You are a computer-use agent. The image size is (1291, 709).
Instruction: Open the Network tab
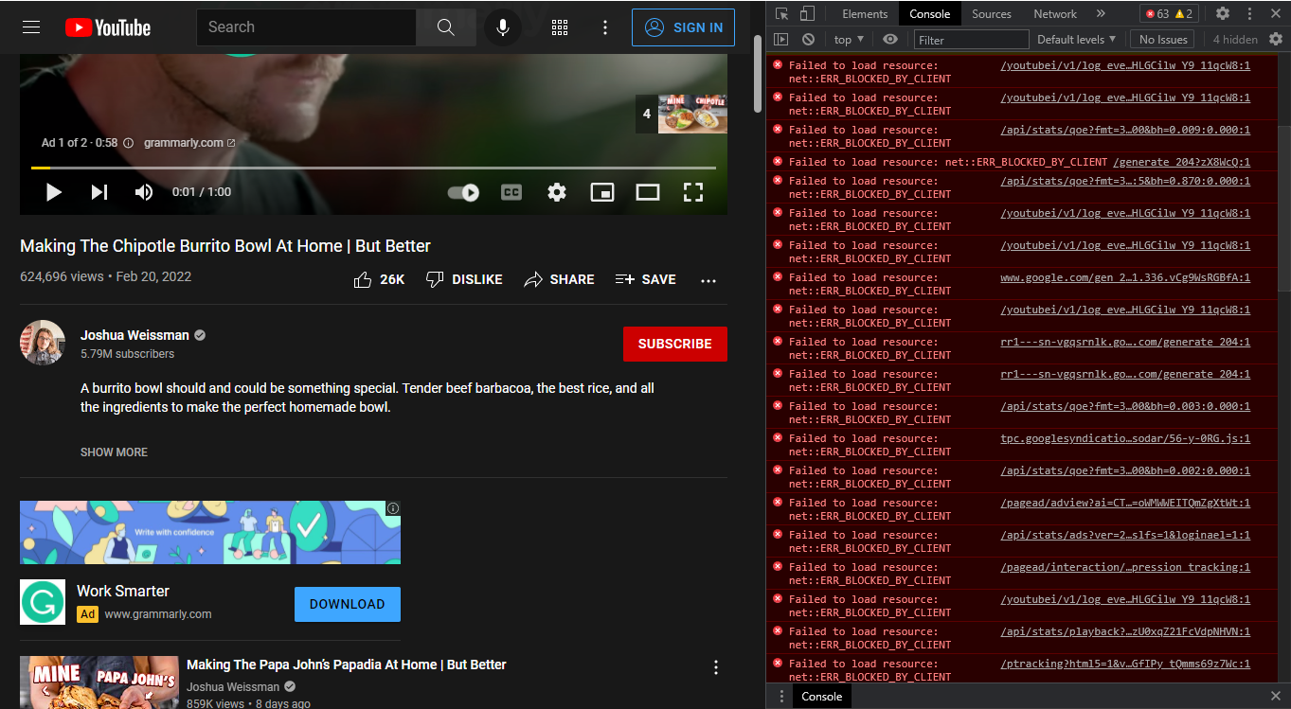point(1055,13)
